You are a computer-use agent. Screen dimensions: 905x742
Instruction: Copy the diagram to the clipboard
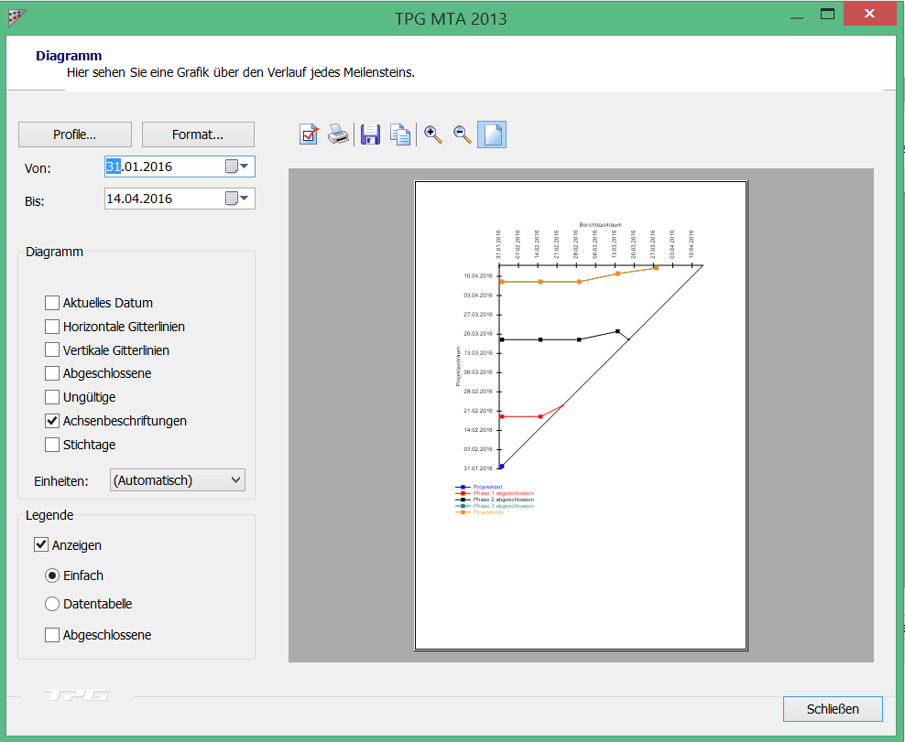click(400, 134)
